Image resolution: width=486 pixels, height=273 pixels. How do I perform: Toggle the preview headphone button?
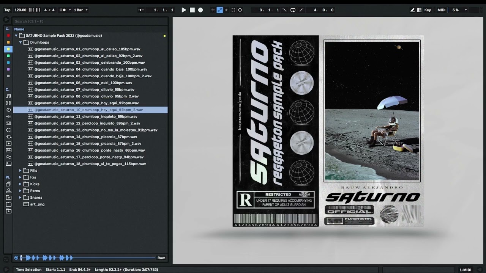pos(16,258)
